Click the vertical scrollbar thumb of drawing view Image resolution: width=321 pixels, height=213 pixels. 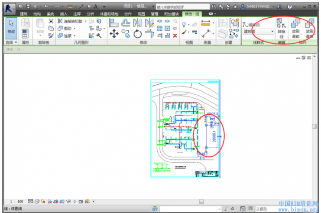[315, 126]
